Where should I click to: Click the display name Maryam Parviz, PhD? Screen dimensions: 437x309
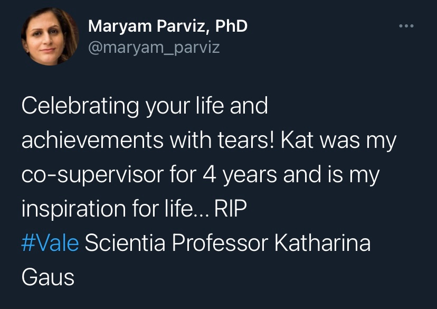coord(167,26)
